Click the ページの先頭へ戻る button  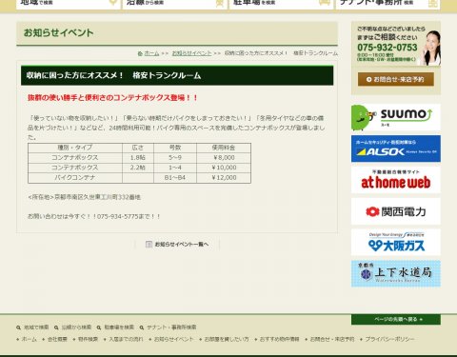(x=396, y=319)
